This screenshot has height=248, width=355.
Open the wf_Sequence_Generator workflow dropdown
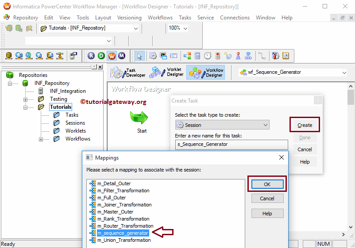(x=344, y=72)
